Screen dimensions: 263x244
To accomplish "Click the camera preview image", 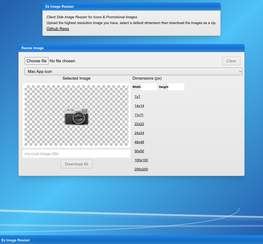I will coord(76,117).
